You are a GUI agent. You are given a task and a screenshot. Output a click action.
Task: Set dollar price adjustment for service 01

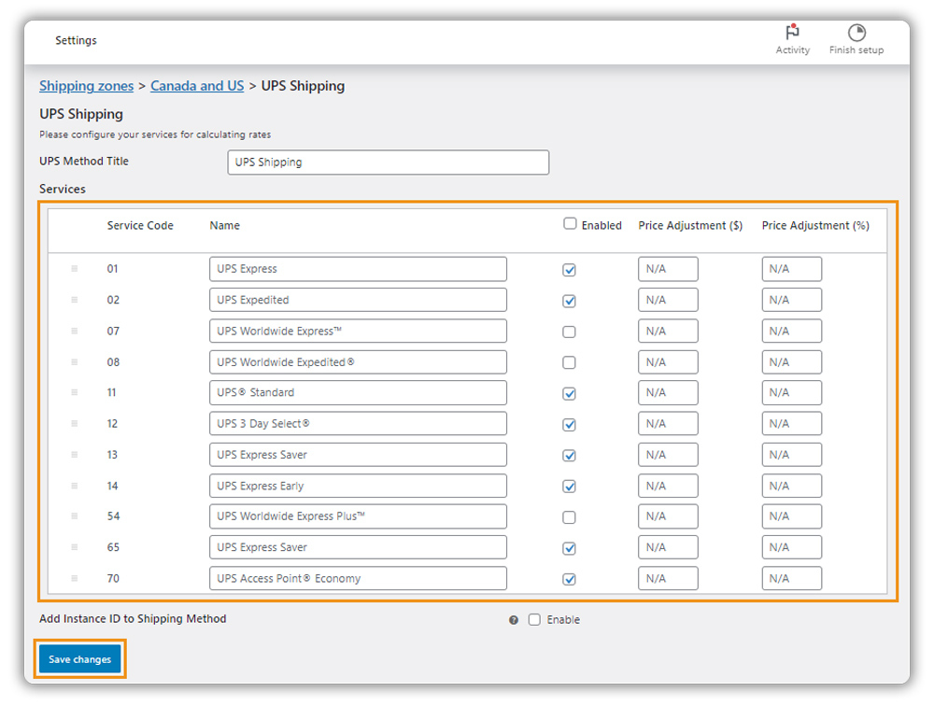point(668,269)
